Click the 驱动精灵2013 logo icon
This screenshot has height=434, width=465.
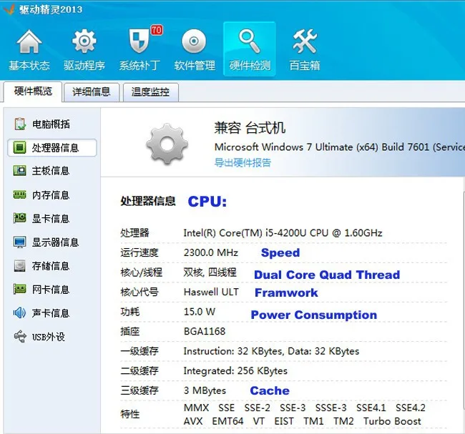(x=9, y=9)
